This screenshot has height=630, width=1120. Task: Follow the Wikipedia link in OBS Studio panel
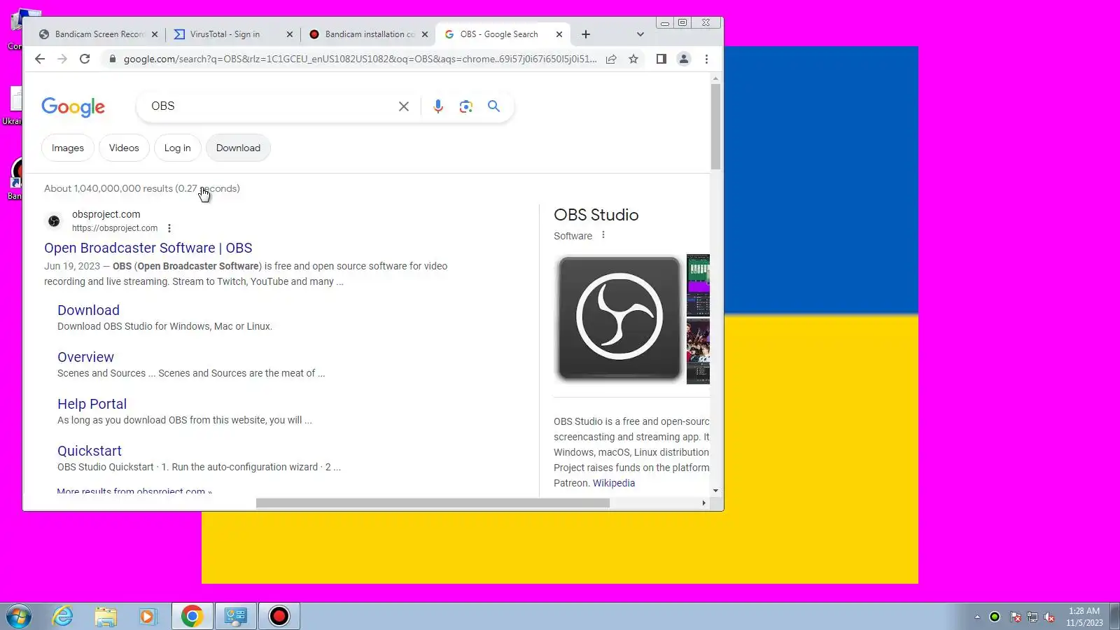pyautogui.click(x=614, y=483)
